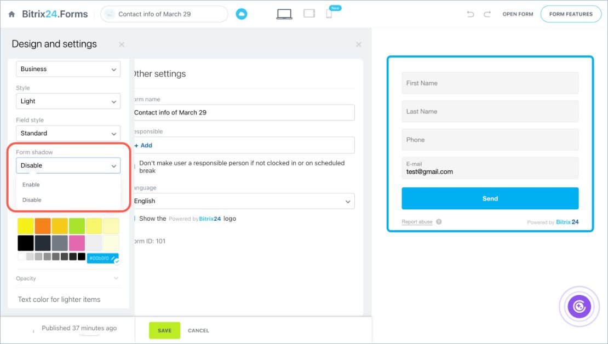Viewport: 608px width, 344px height.
Task: Undo the last change
Action: [x=471, y=14]
